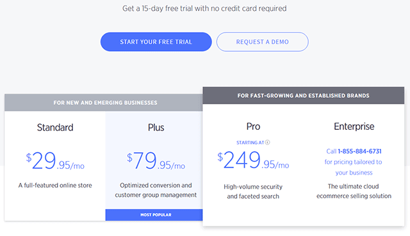Select the Enterprise plan heading

click(x=354, y=127)
